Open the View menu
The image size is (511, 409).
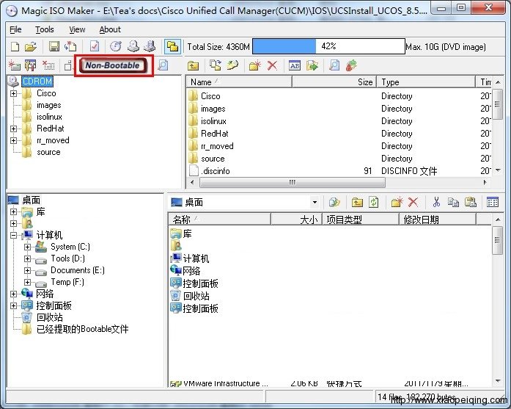[77, 29]
